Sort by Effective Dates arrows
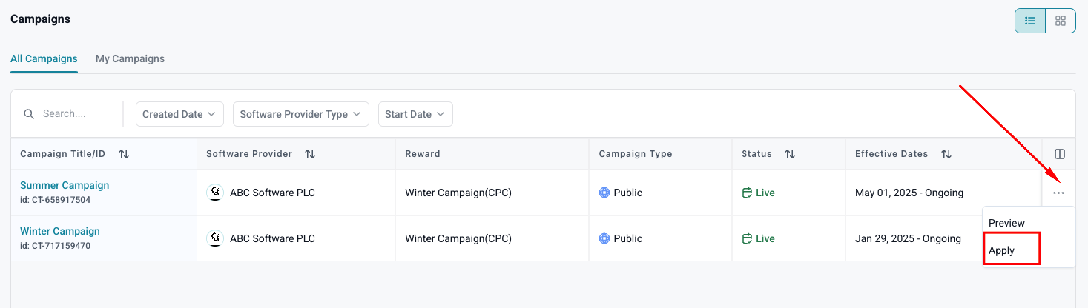The image size is (1088, 308). tap(946, 154)
